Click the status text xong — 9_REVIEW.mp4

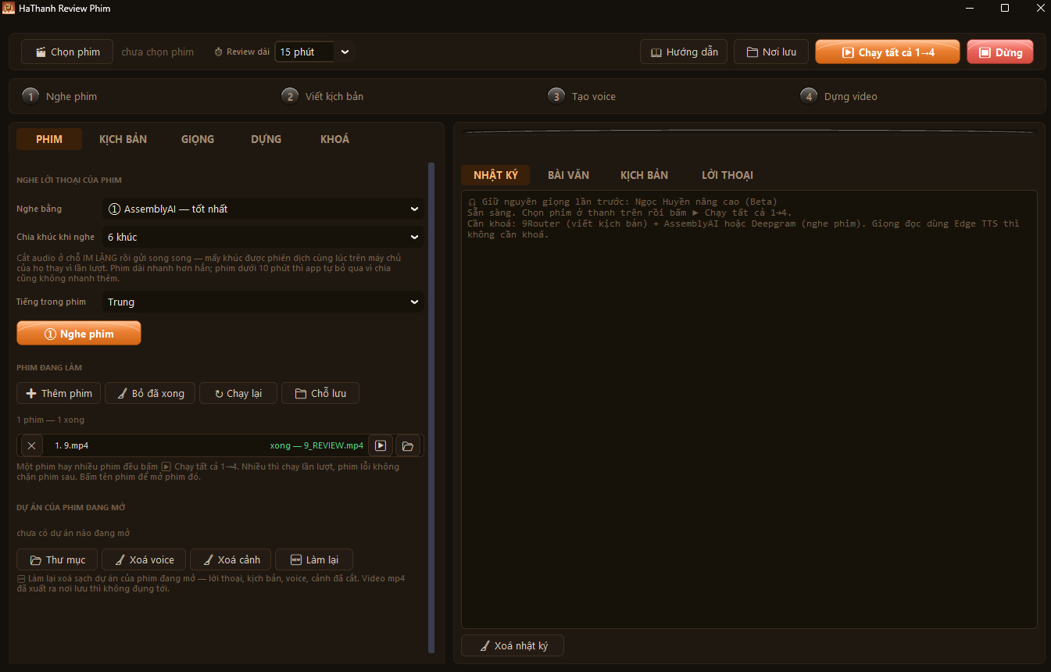coord(316,445)
